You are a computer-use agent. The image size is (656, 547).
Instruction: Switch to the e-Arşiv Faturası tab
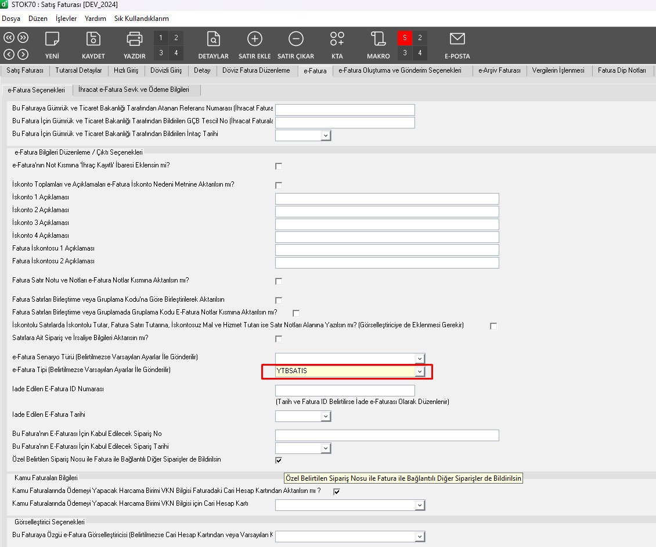tap(499, 70)
